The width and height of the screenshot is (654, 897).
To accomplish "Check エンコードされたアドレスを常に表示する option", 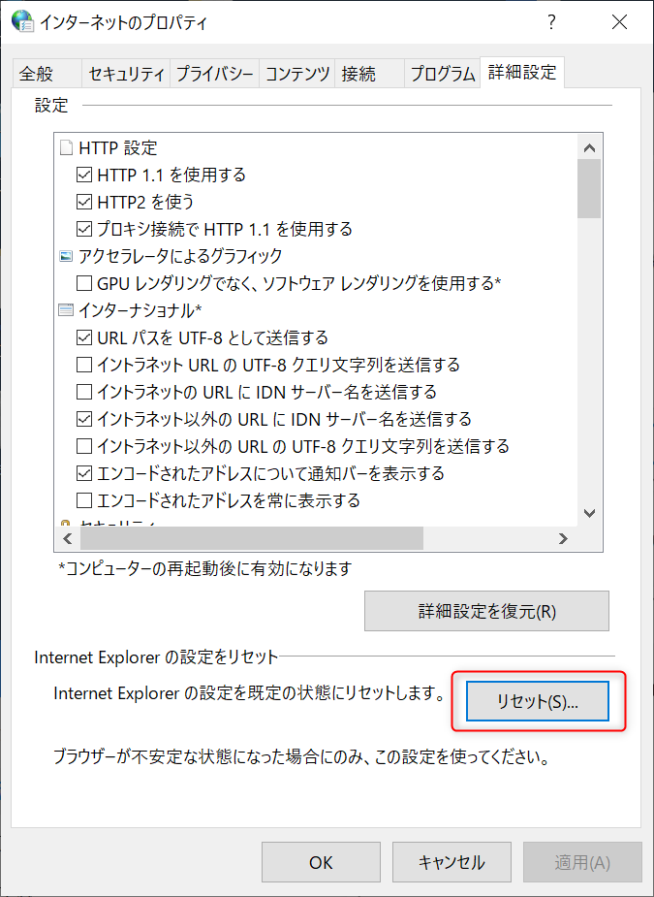I will [84, 501].
